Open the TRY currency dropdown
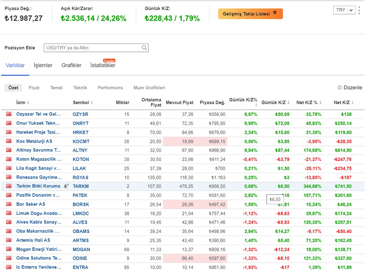 [x=344, y=10]
